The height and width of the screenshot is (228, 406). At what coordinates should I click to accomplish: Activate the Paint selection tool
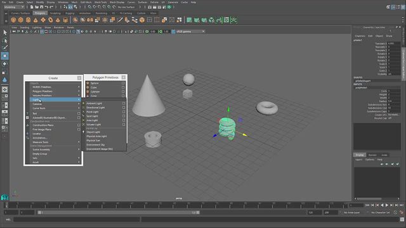(x=4, y=48)
